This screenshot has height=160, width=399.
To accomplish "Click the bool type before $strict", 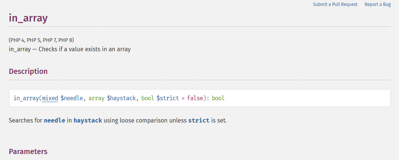I will click(x=147, y=98).
